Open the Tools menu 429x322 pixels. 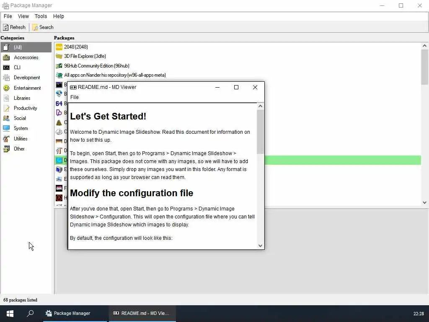coord(41,16)
